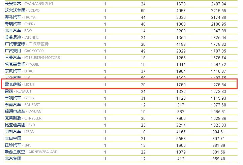Select value 881.89 in the JMC row
The width and height of the screenshot is (243, 165).
[x=218, y=145]
